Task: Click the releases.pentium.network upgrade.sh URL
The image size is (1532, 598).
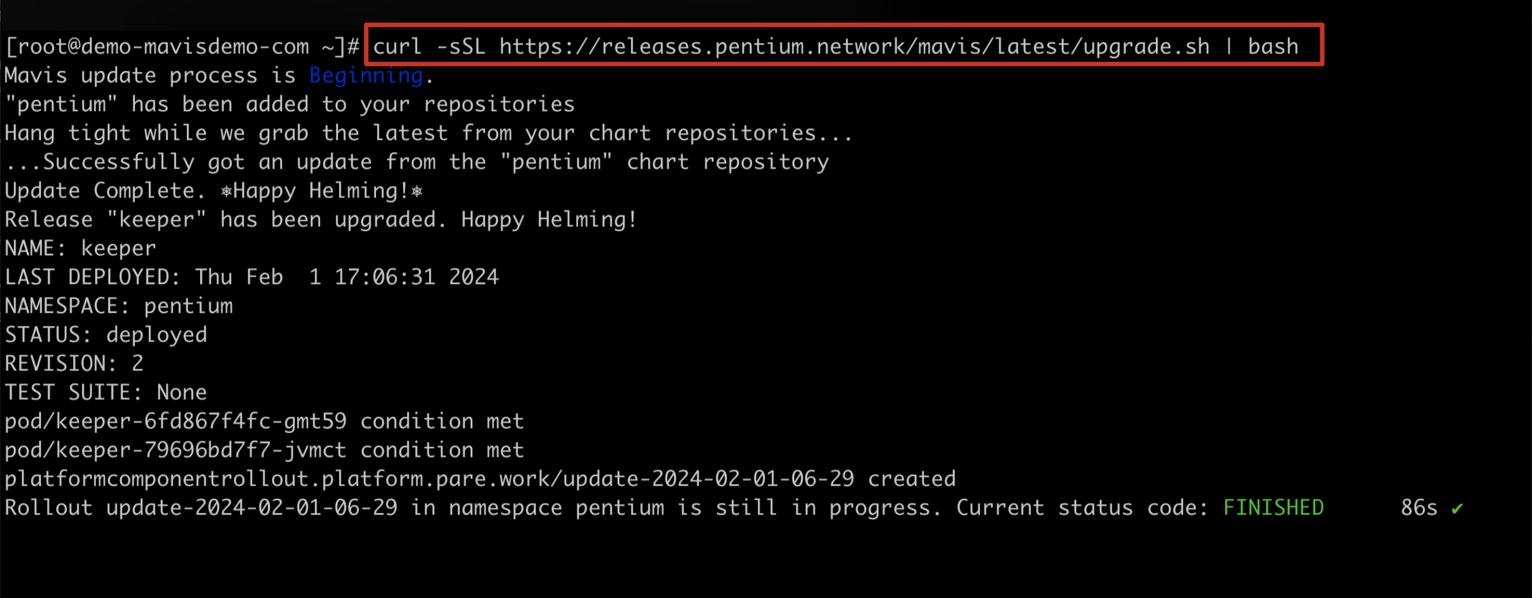Action: (x=854, y=46)
